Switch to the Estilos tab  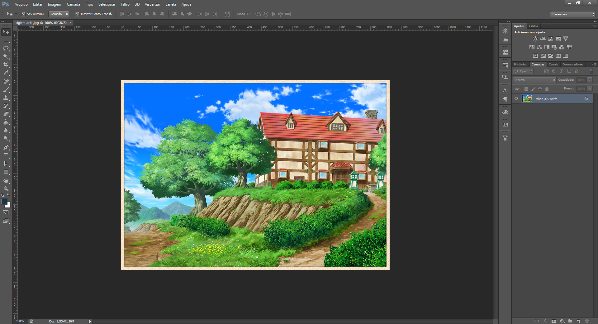click(533, 26)
